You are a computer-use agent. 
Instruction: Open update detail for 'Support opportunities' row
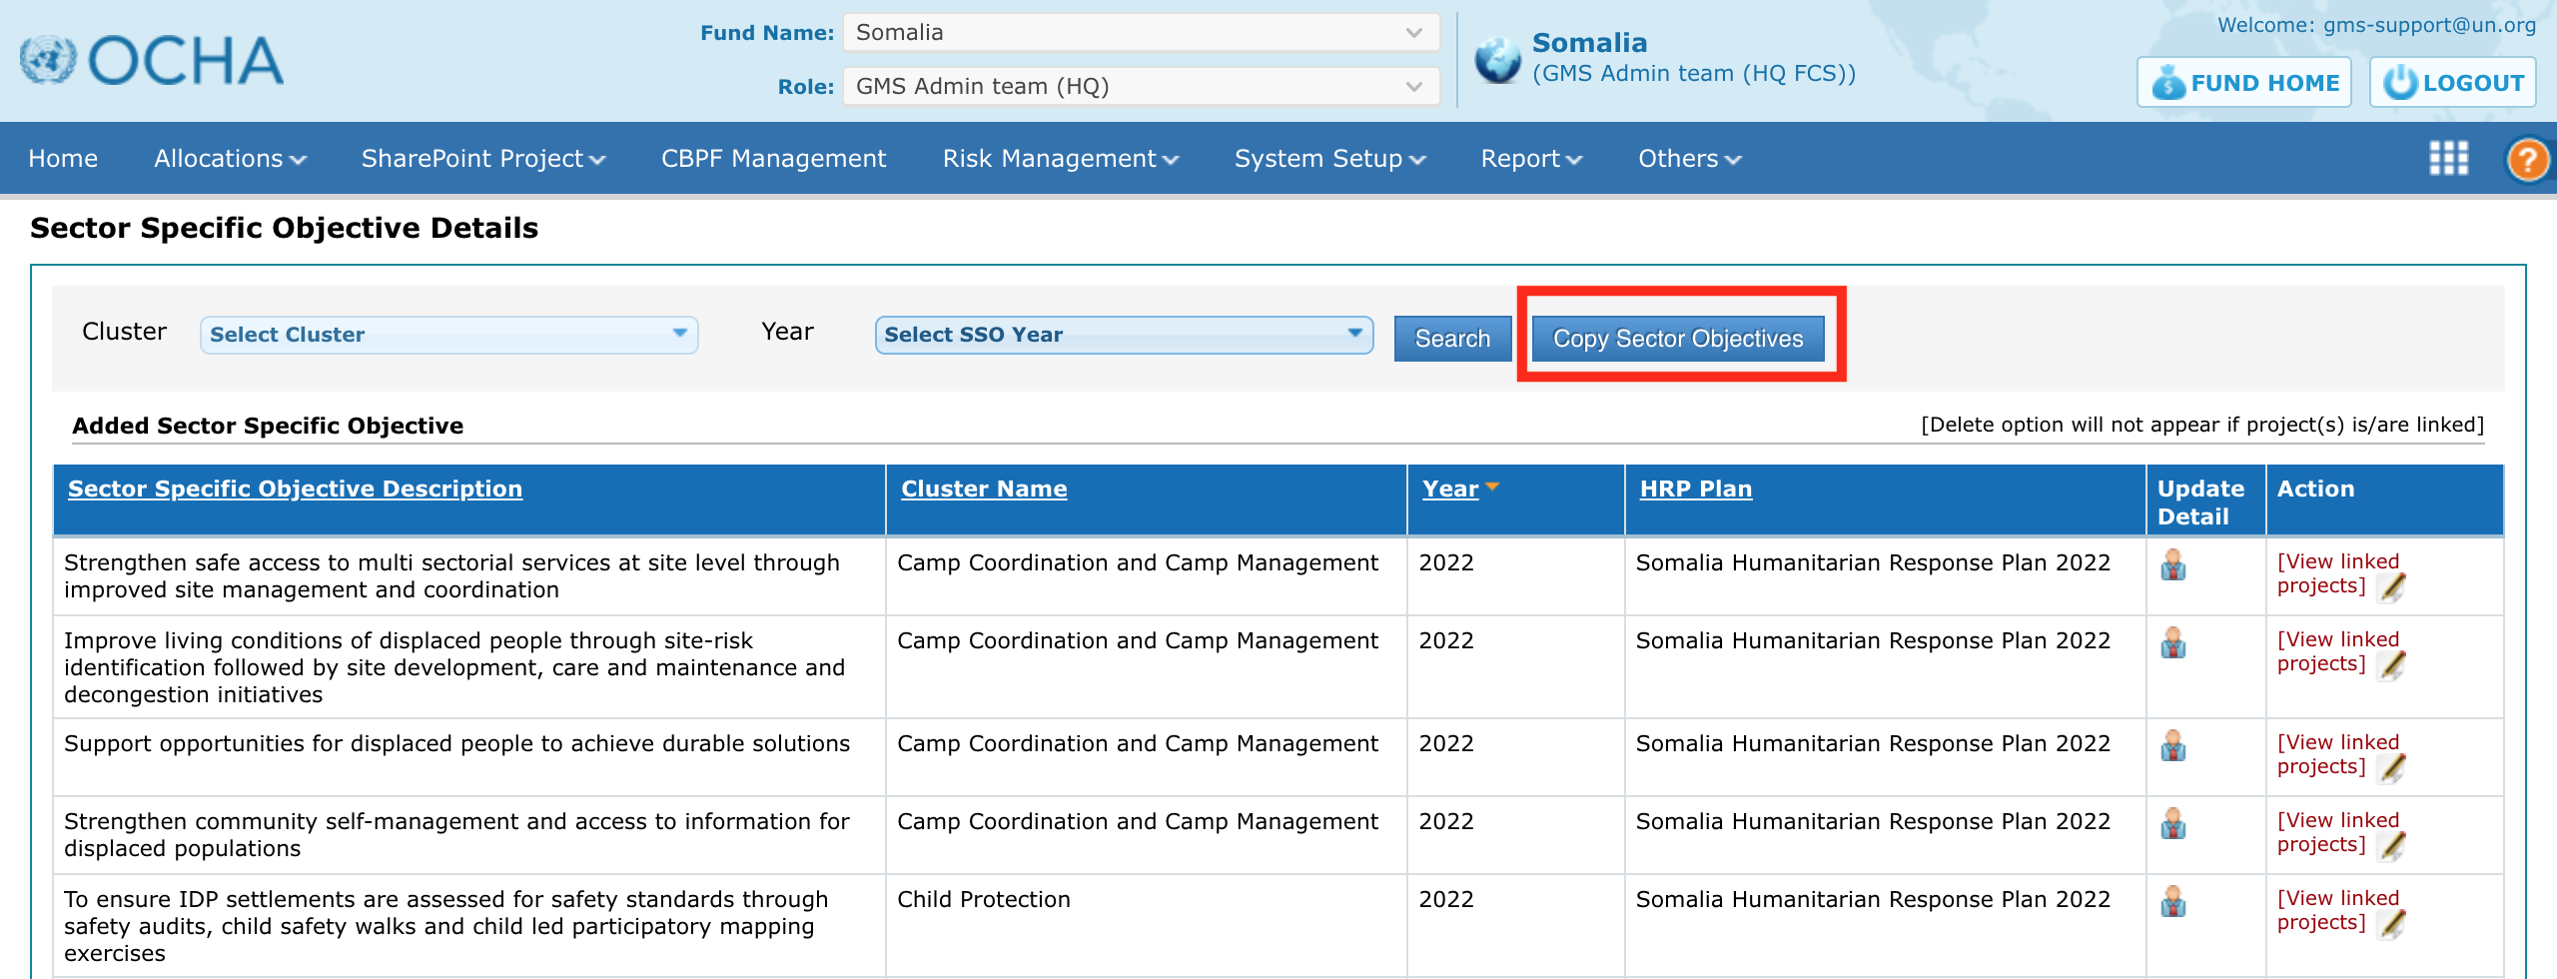(2173, 746)
